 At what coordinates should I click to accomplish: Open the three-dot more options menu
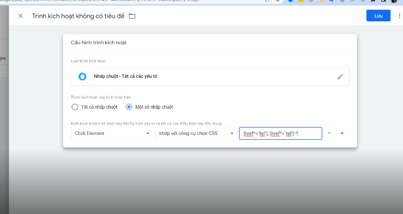point(399,16)
